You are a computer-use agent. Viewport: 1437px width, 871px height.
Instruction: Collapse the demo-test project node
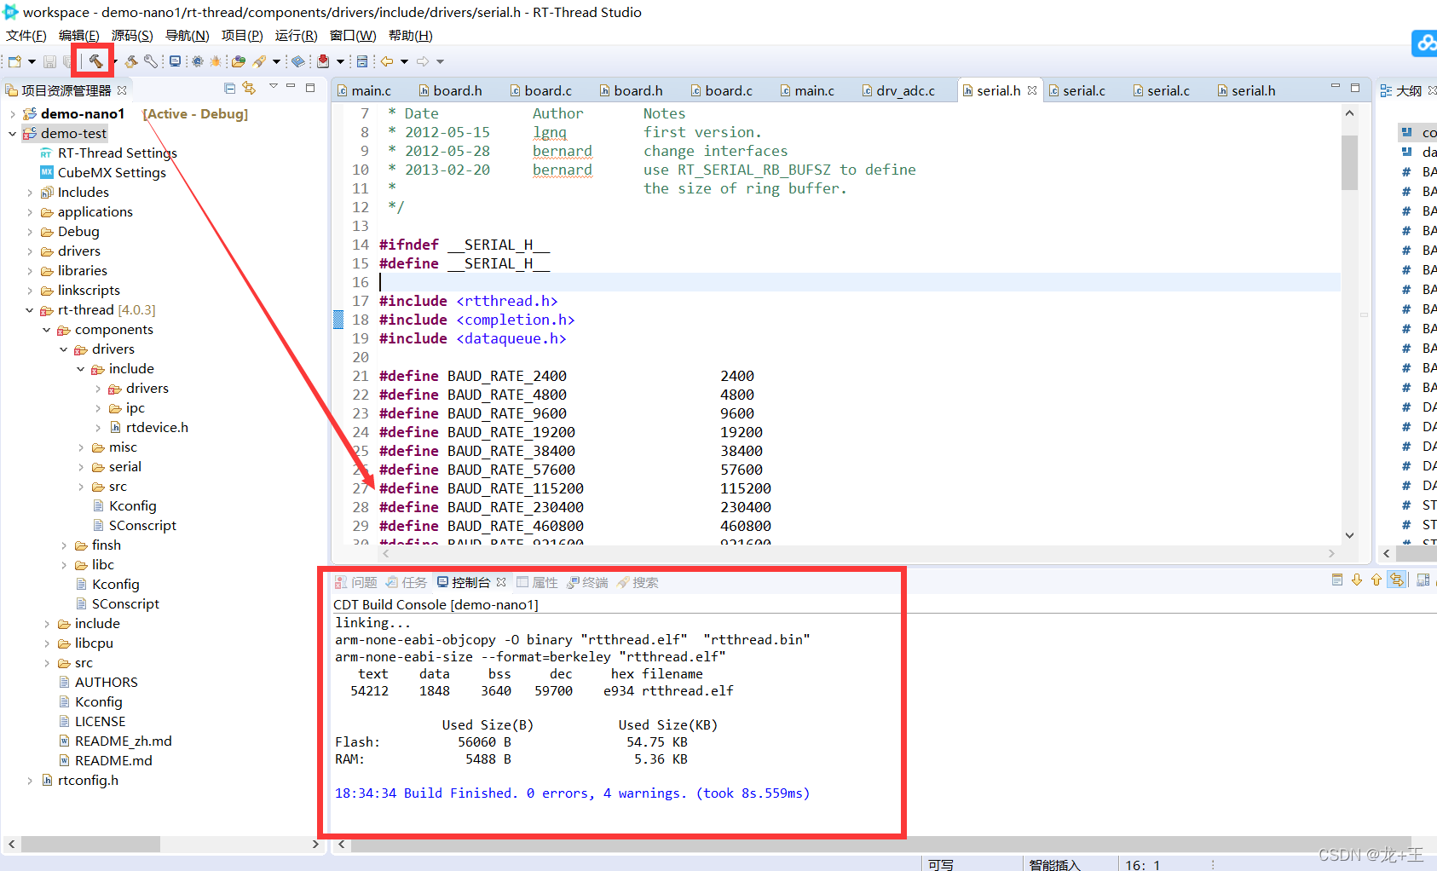tap(12, 134)
